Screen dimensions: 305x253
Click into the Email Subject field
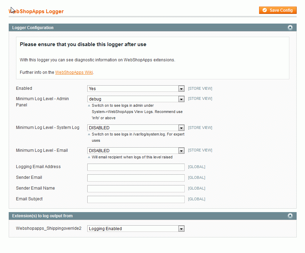click(x=136, y=200)
